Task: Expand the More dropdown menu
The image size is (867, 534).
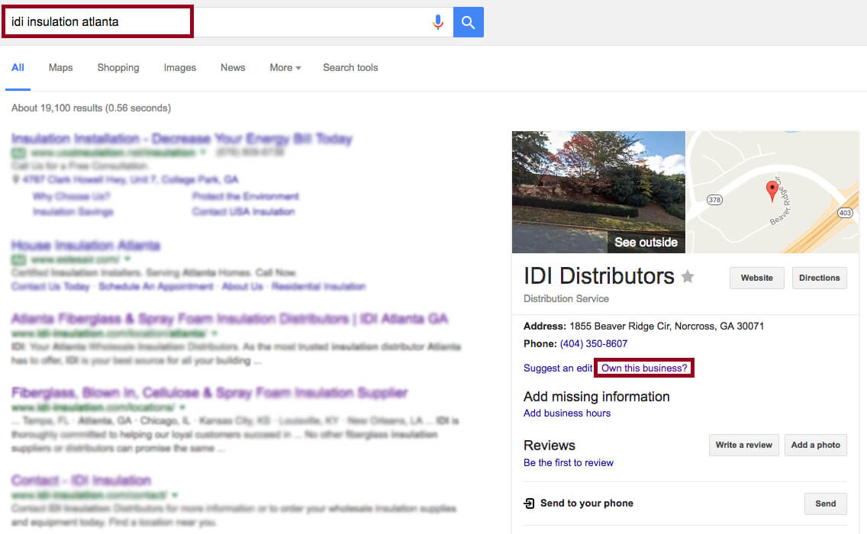Action: pyautogui.click(x=285, y=67)
